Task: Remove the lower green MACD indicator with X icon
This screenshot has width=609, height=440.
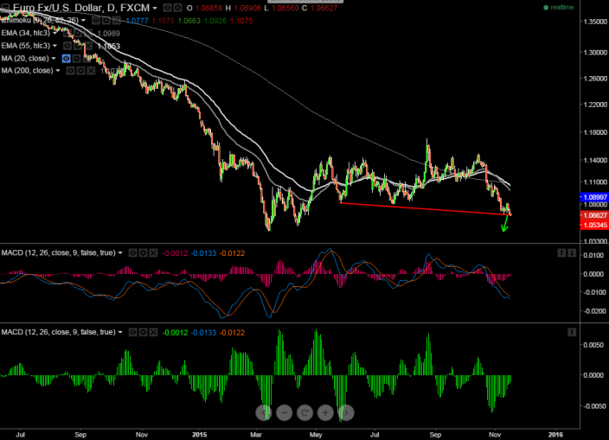Action: 154,332
